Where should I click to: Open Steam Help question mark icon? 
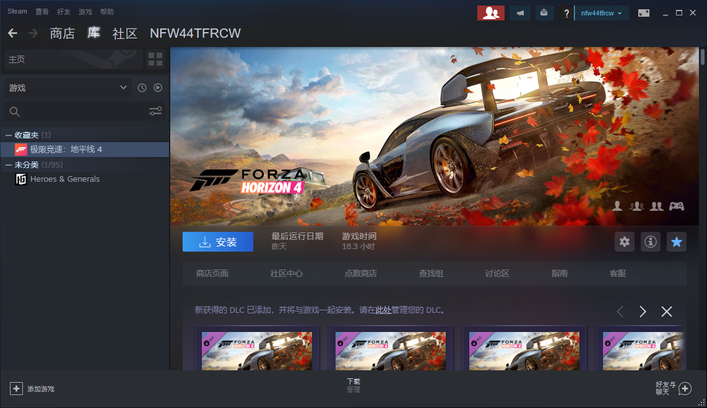(566, 12)
